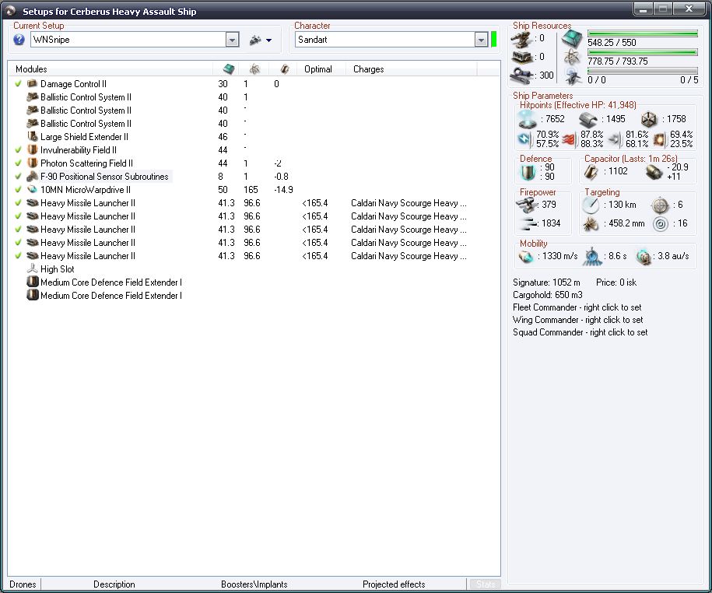Viewport: 712px width, 593px height.
Task: Click the volley damage icon showing 1834
Action: (x=528, y=223)
